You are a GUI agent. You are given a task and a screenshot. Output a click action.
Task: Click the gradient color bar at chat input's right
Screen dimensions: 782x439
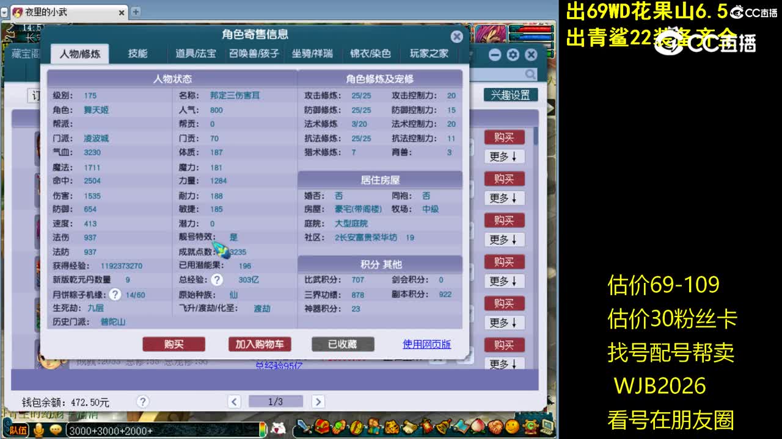tap(264, 430)
